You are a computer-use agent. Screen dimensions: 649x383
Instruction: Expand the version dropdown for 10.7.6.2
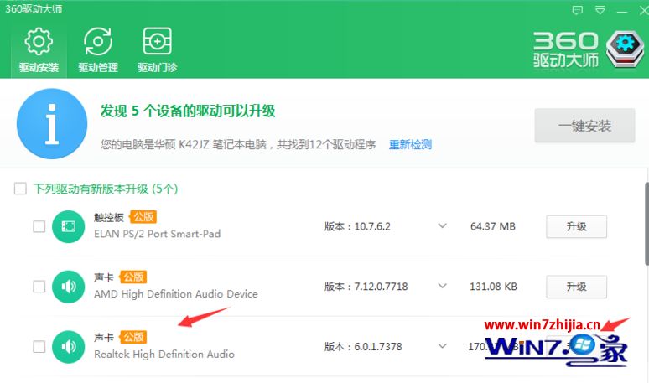[443, 225]
